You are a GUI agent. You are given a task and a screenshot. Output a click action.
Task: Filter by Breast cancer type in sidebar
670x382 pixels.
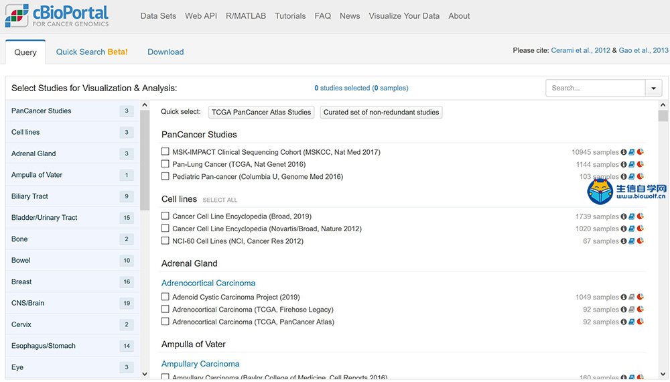72,281
